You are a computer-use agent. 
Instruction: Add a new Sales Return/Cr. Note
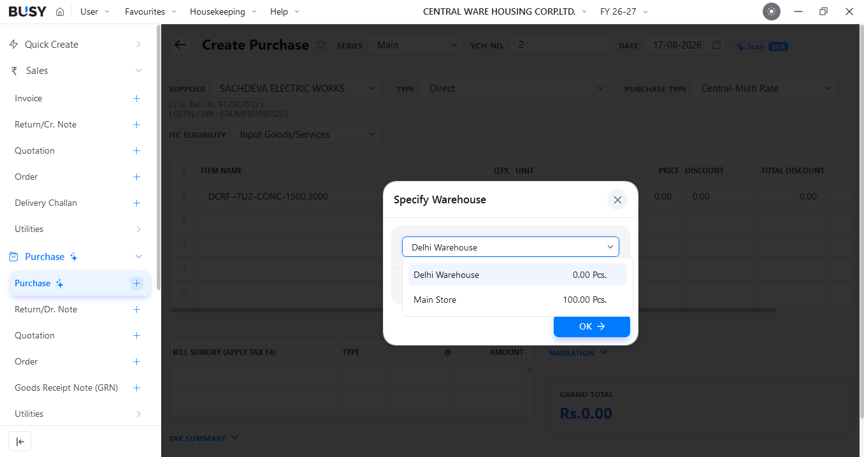click(136, 125)
